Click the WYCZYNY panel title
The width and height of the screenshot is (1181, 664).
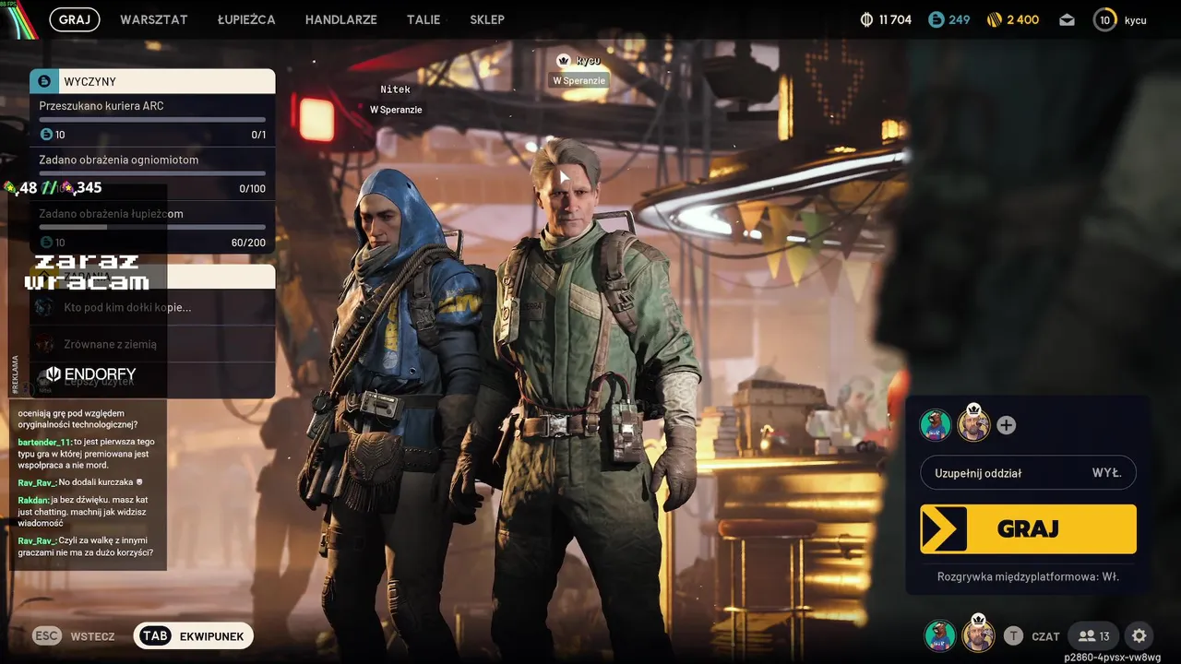pyautogui.click(x=89, y=82)
